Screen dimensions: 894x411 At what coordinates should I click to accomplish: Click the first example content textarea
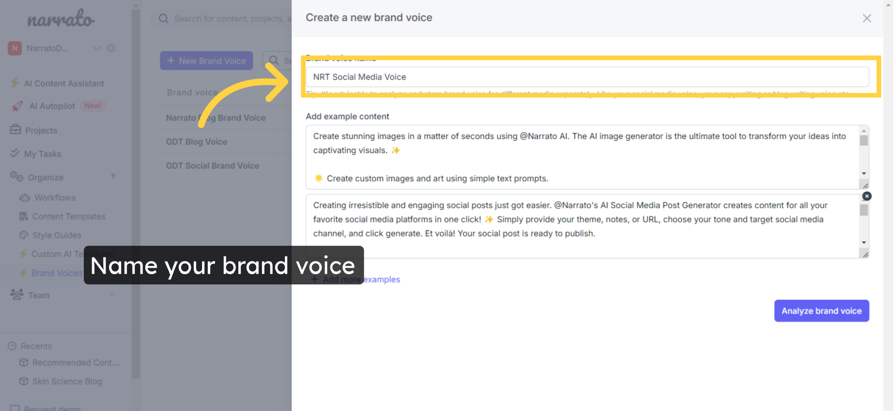582,157
